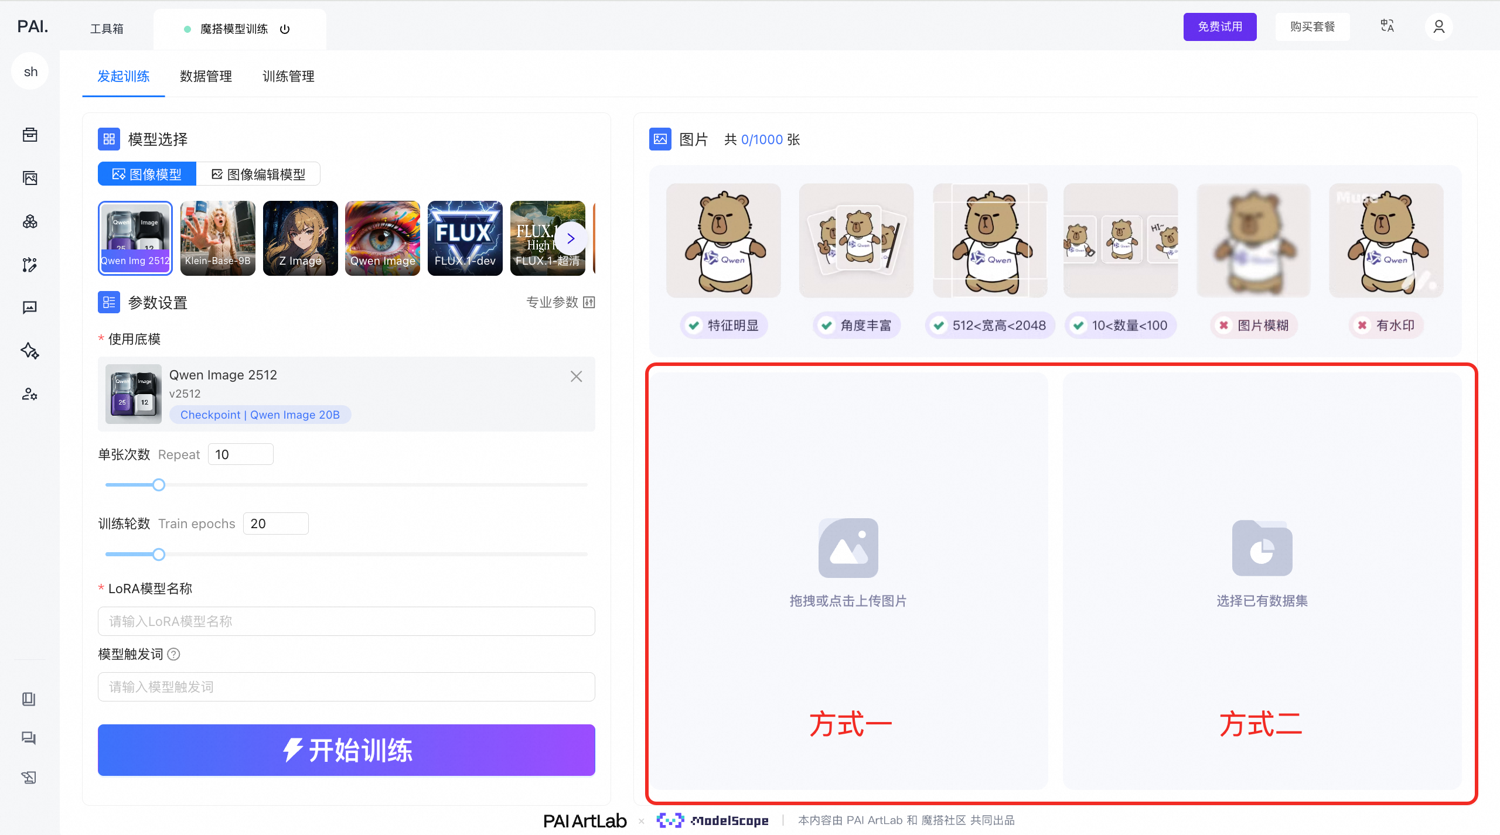Click the language translation icon
Viewport: 1500px width, 835px height.
coord(1387,26)
